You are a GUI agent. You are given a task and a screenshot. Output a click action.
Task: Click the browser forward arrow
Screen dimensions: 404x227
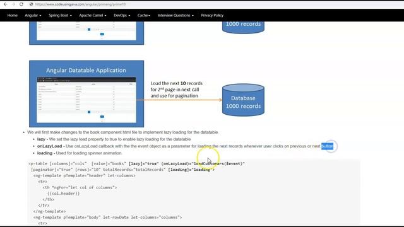(x=13, y=4)
